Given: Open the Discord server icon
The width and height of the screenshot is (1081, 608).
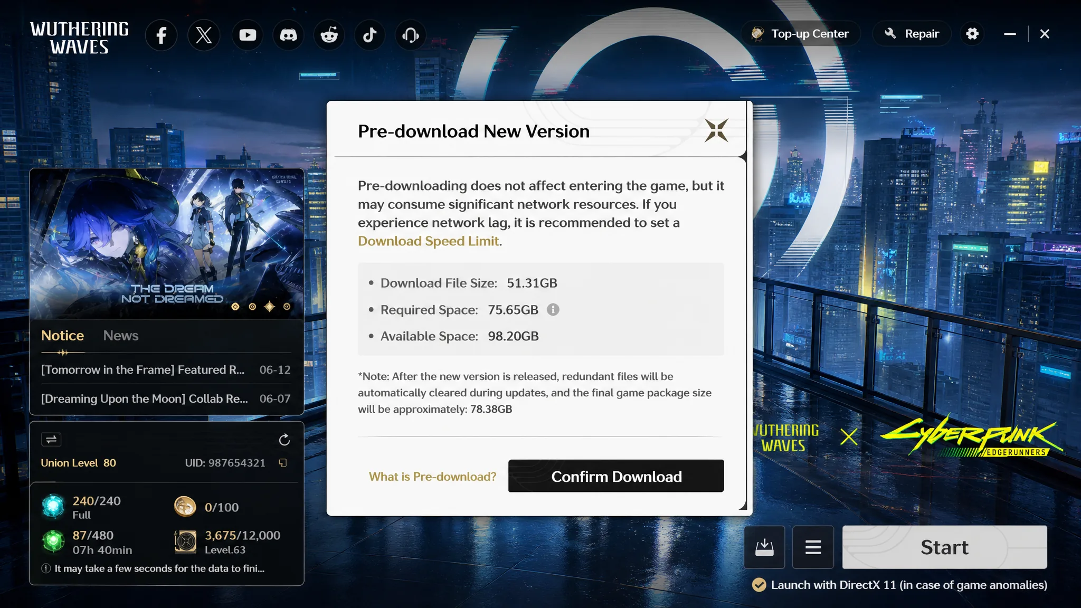Looking at the screenshot, I should click(288, 35).
